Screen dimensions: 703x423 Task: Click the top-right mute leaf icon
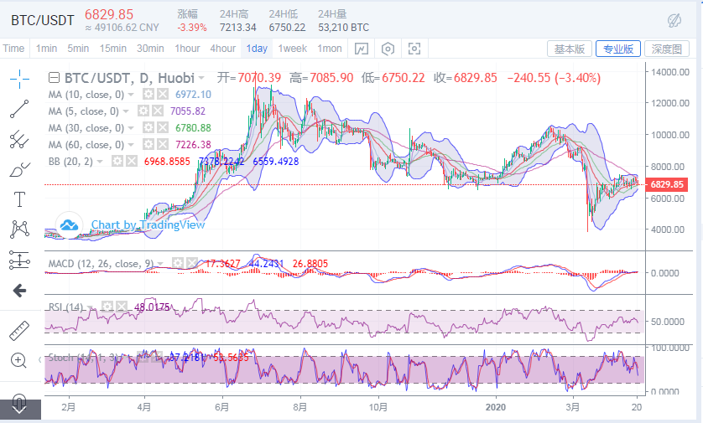coord(674,21)
